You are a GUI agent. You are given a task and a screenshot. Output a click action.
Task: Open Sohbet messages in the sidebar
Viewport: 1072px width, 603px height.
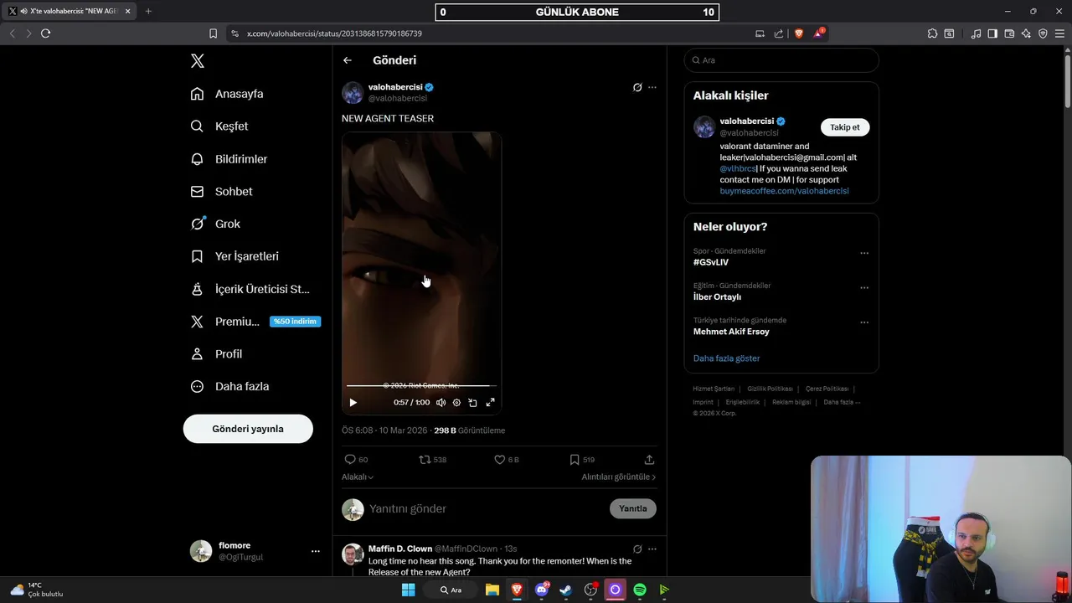pyautogui.click(x=221, y=192)
